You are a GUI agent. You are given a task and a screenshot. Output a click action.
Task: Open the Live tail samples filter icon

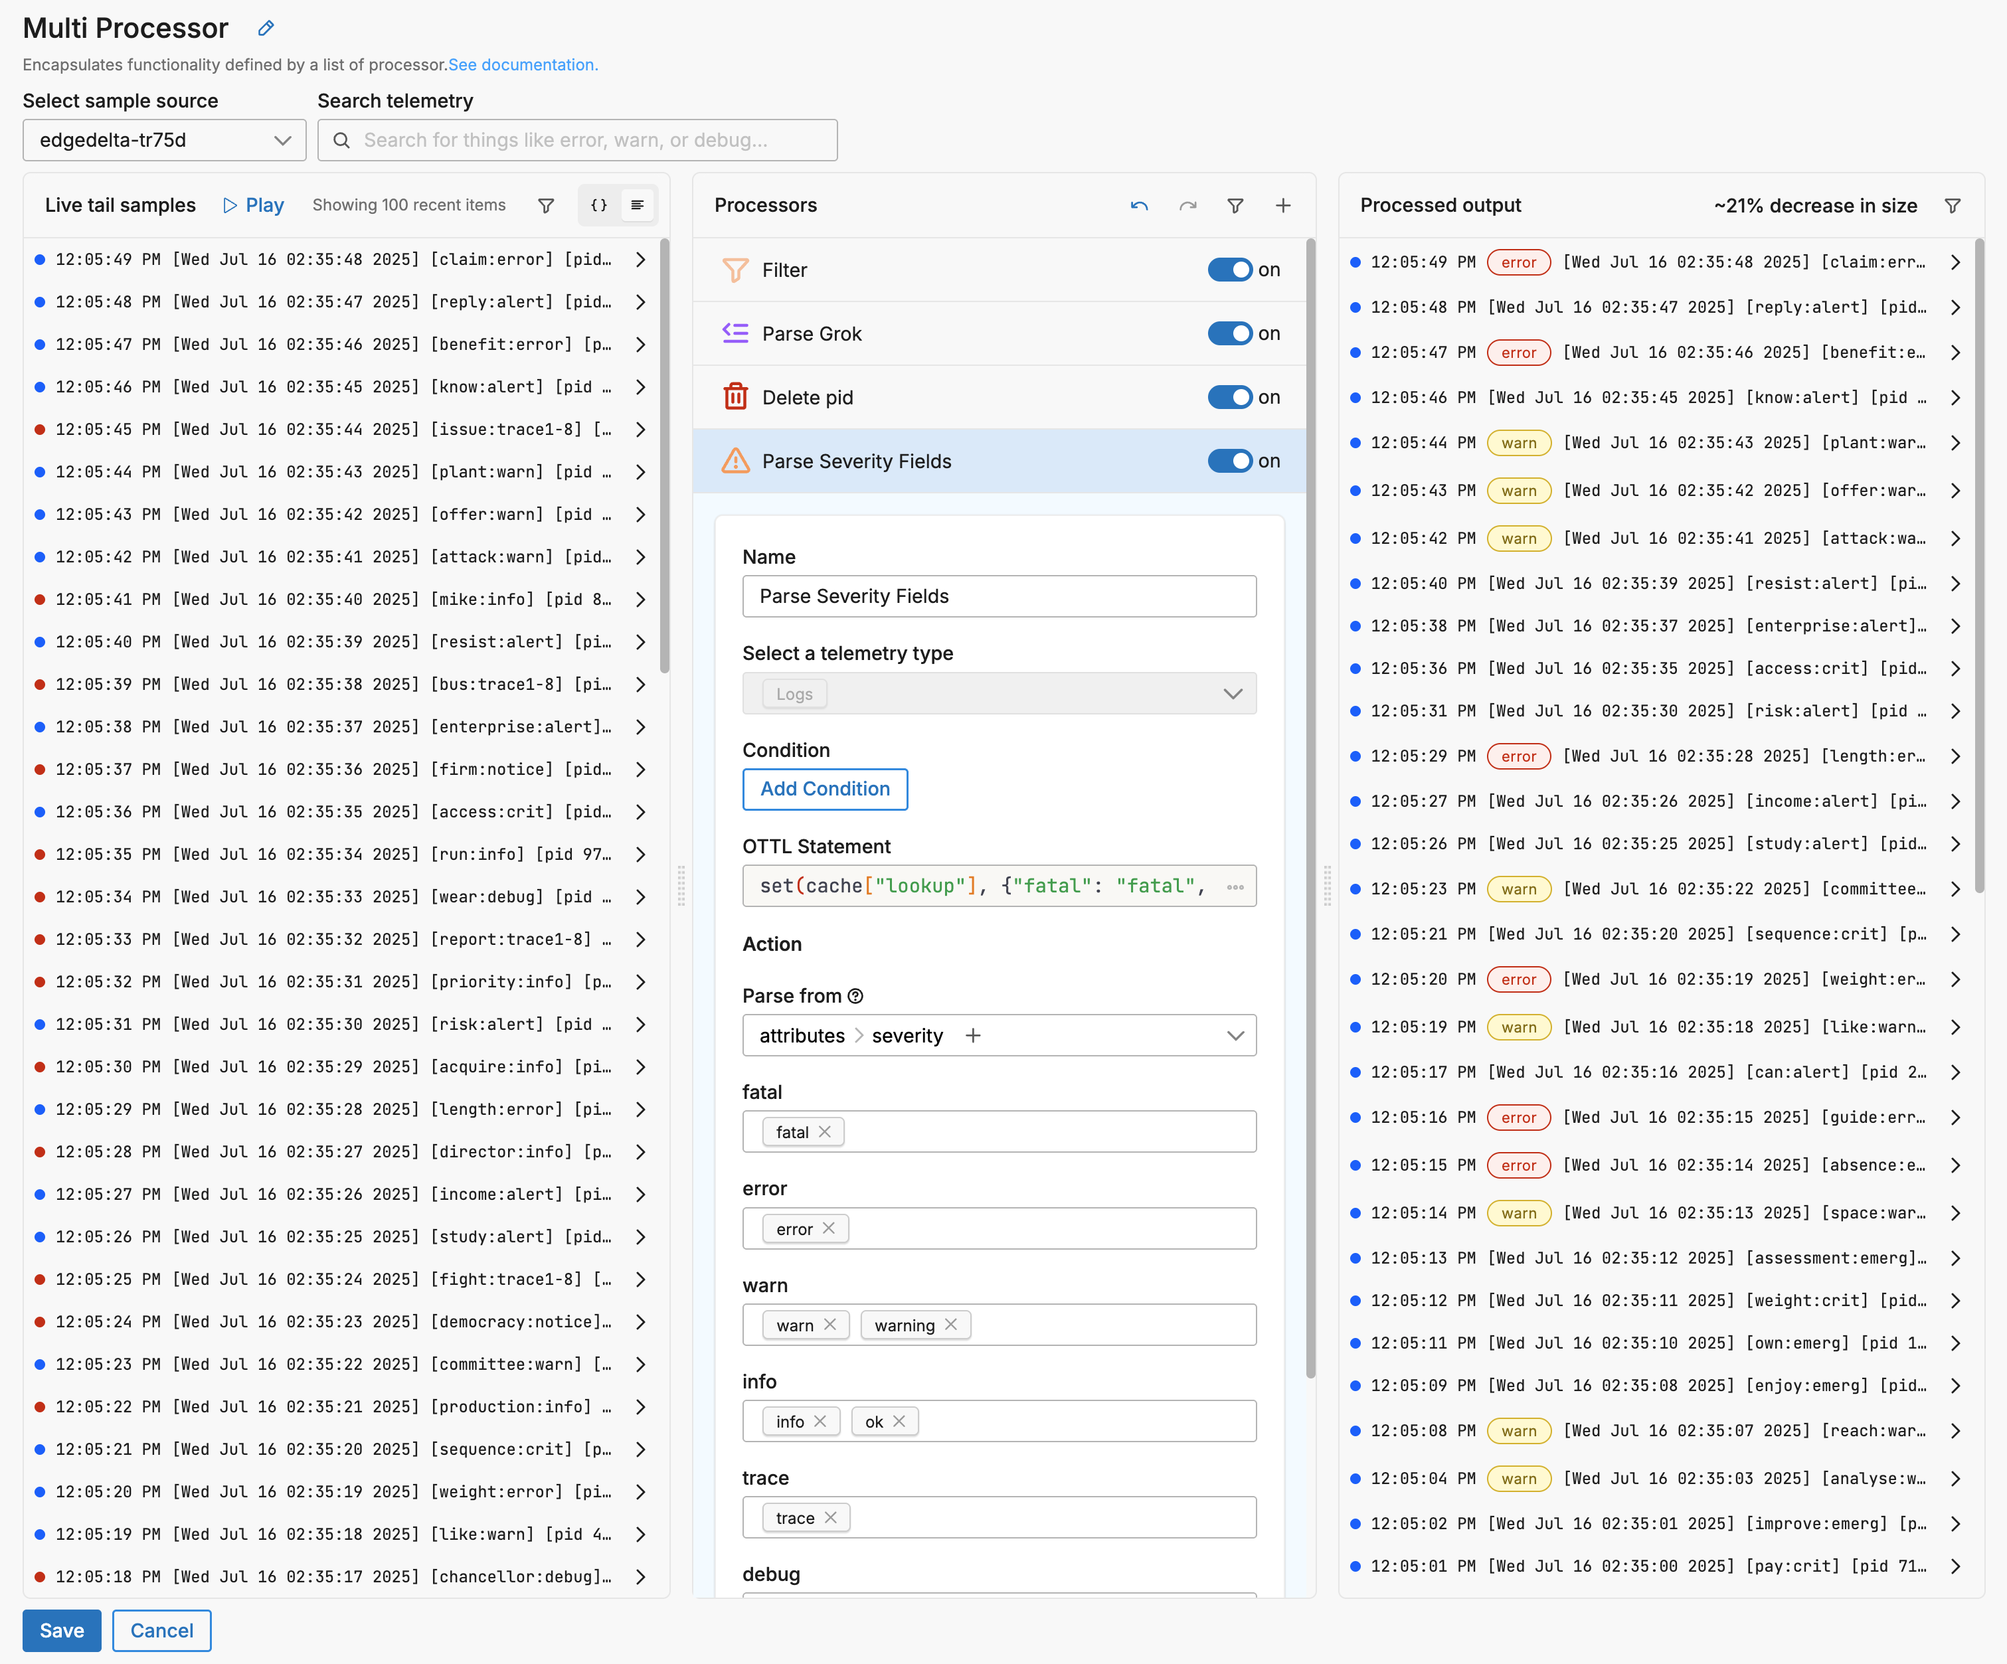click(546, 205)
